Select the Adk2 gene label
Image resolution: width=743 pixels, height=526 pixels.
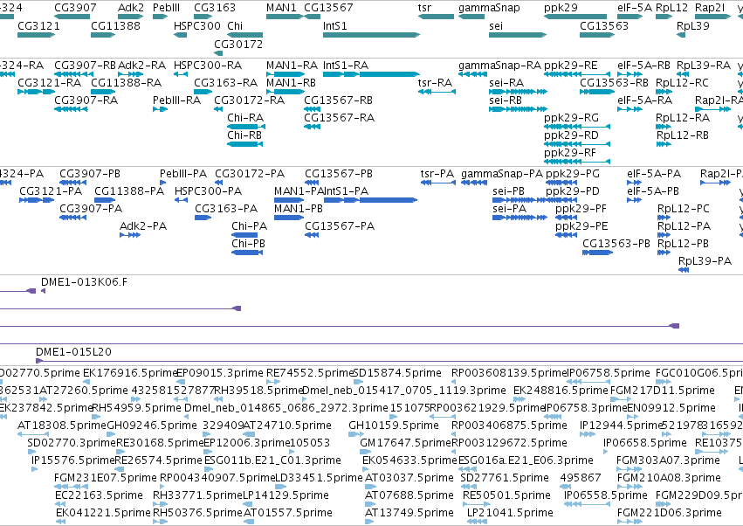131,8
